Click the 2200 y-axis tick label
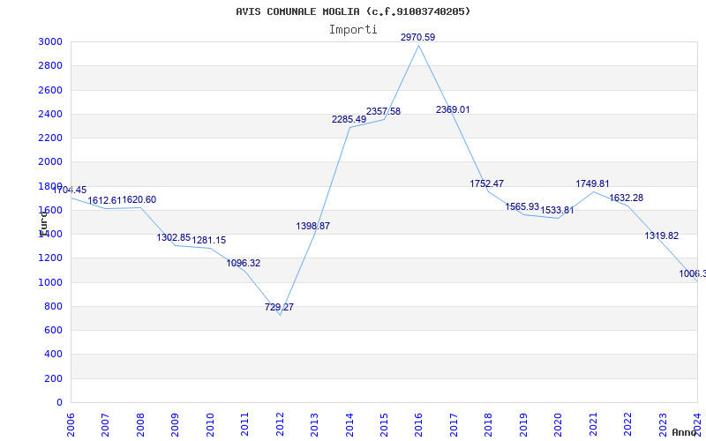Viewport: 706px width, 441px height. pyautogui.click(x=50, y=138)
